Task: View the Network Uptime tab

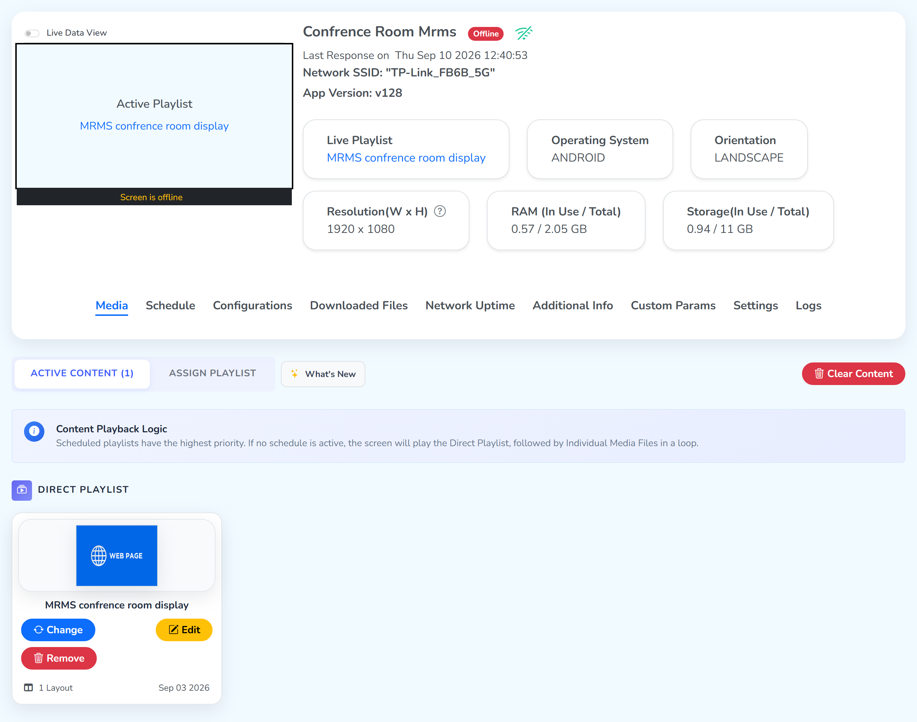Action: tap(470, 306)
